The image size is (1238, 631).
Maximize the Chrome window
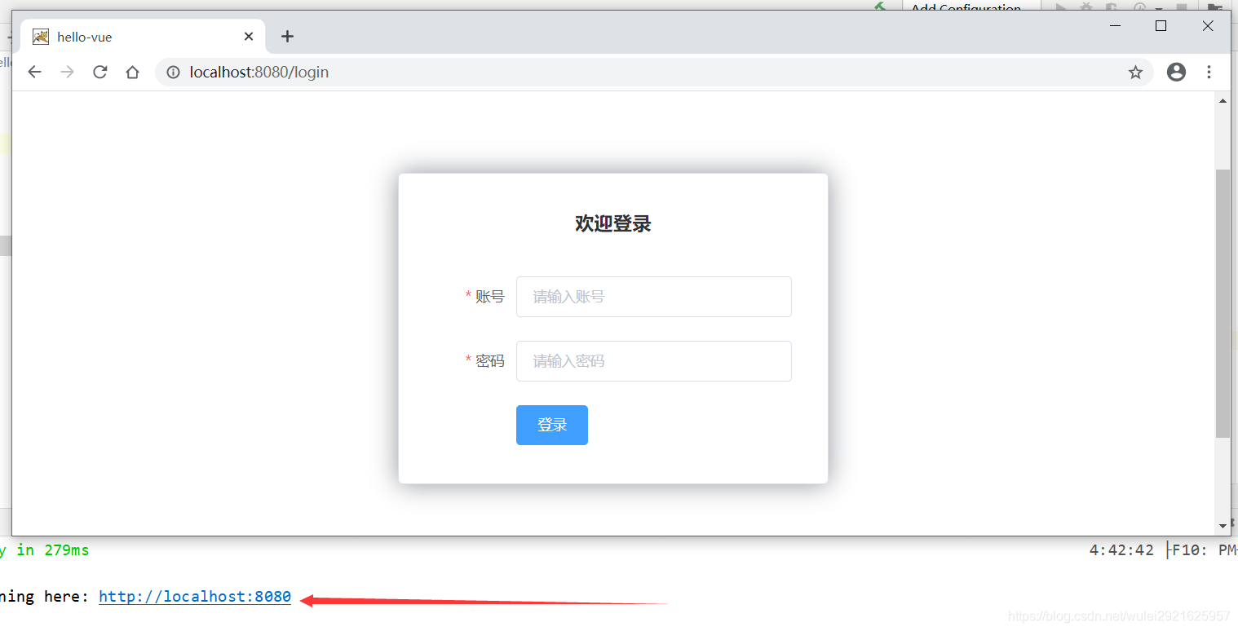point(1161,26)
